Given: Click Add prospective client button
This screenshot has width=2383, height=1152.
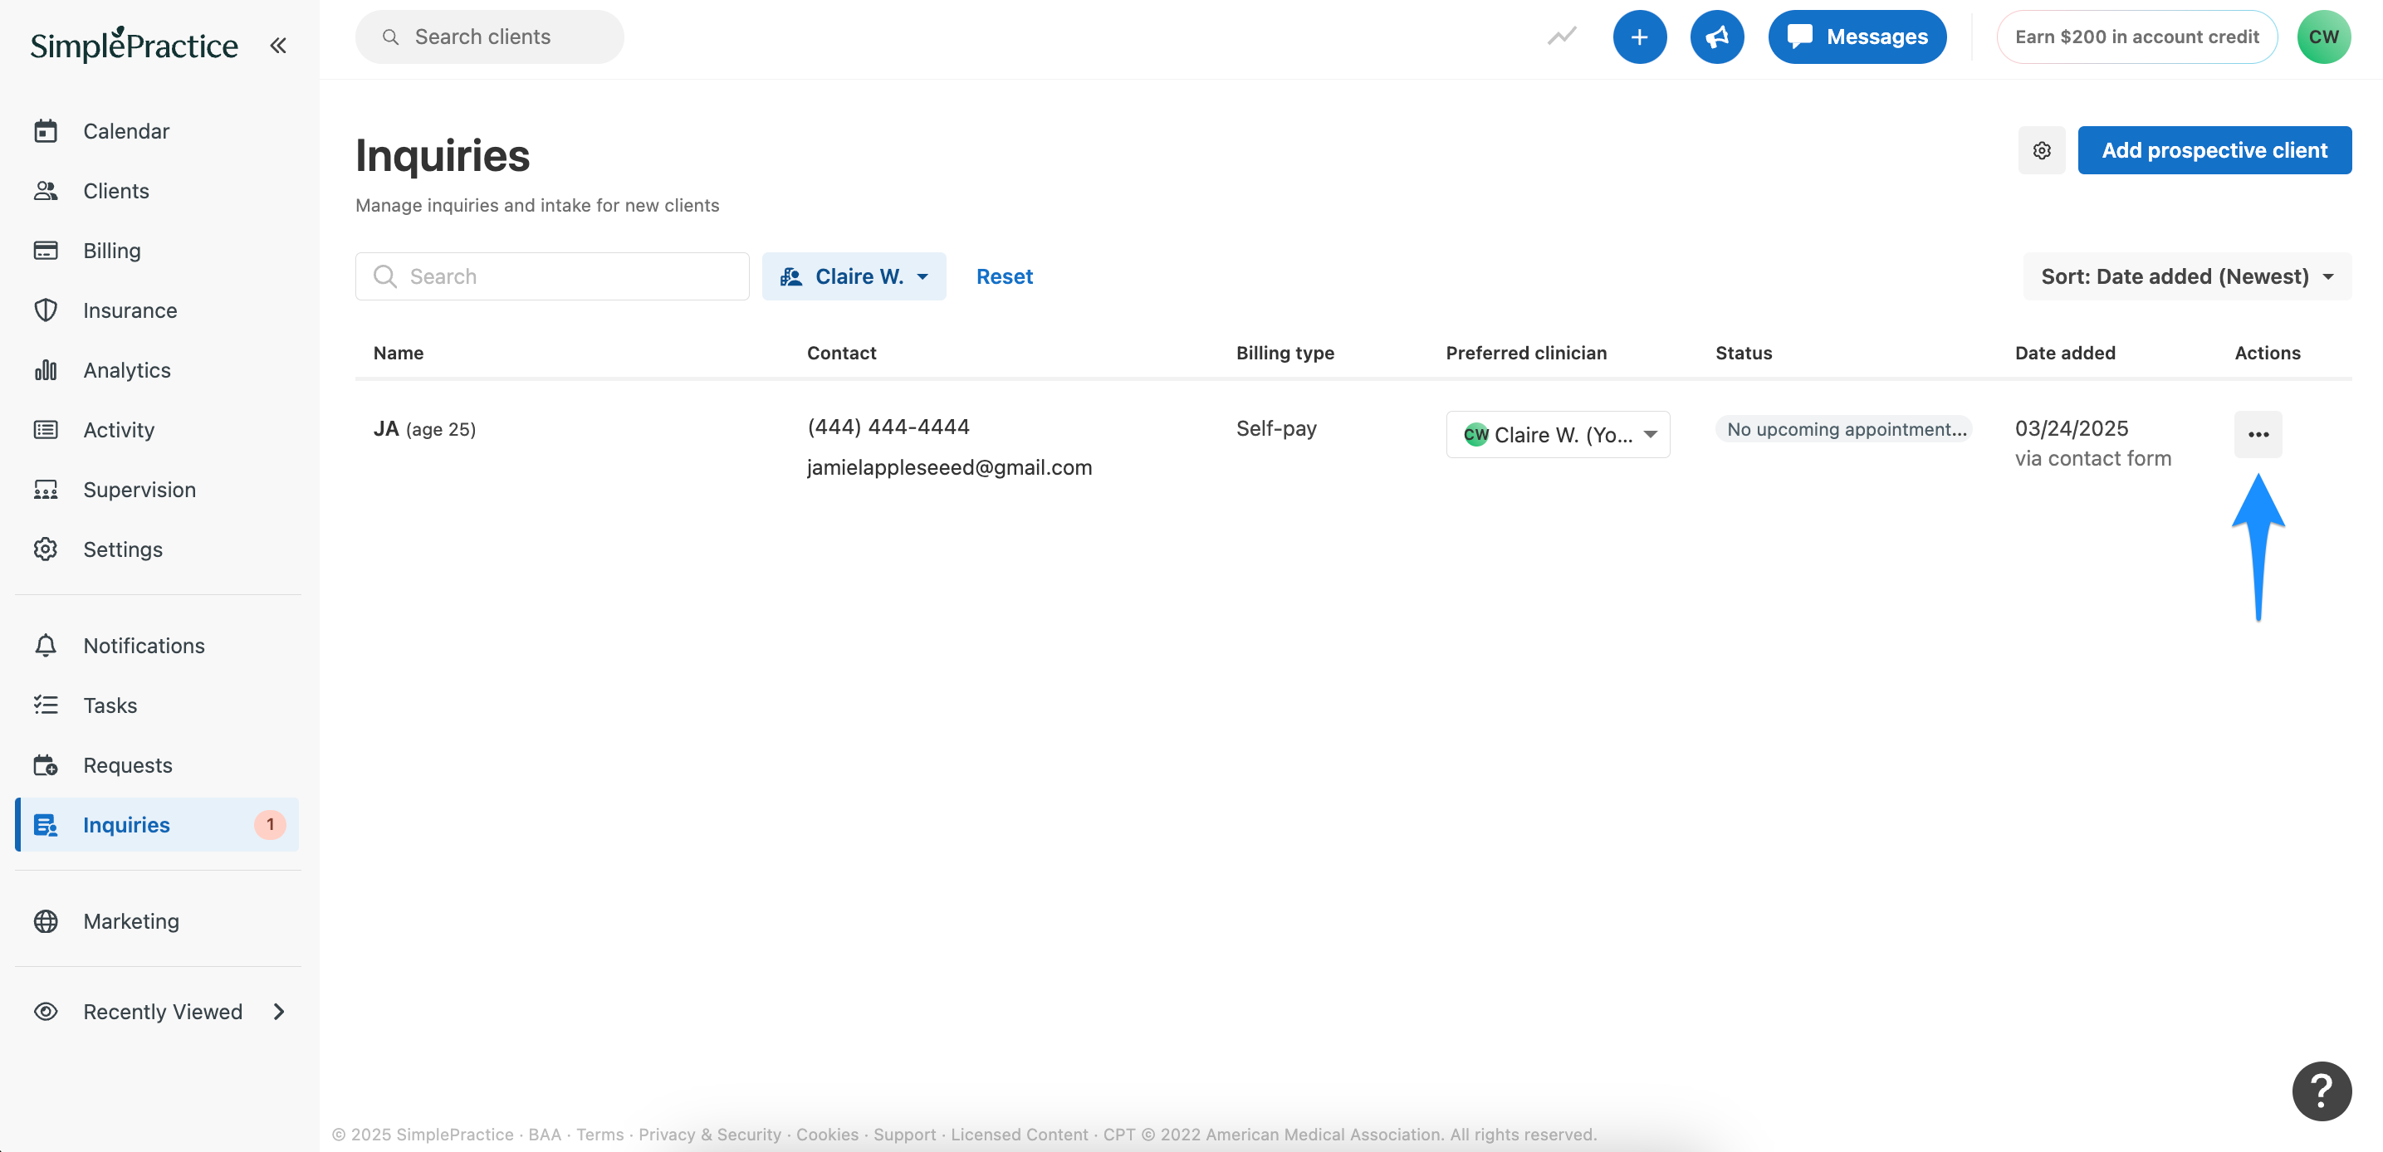Looking at the screenshot, I should [x=2214, y=149].
